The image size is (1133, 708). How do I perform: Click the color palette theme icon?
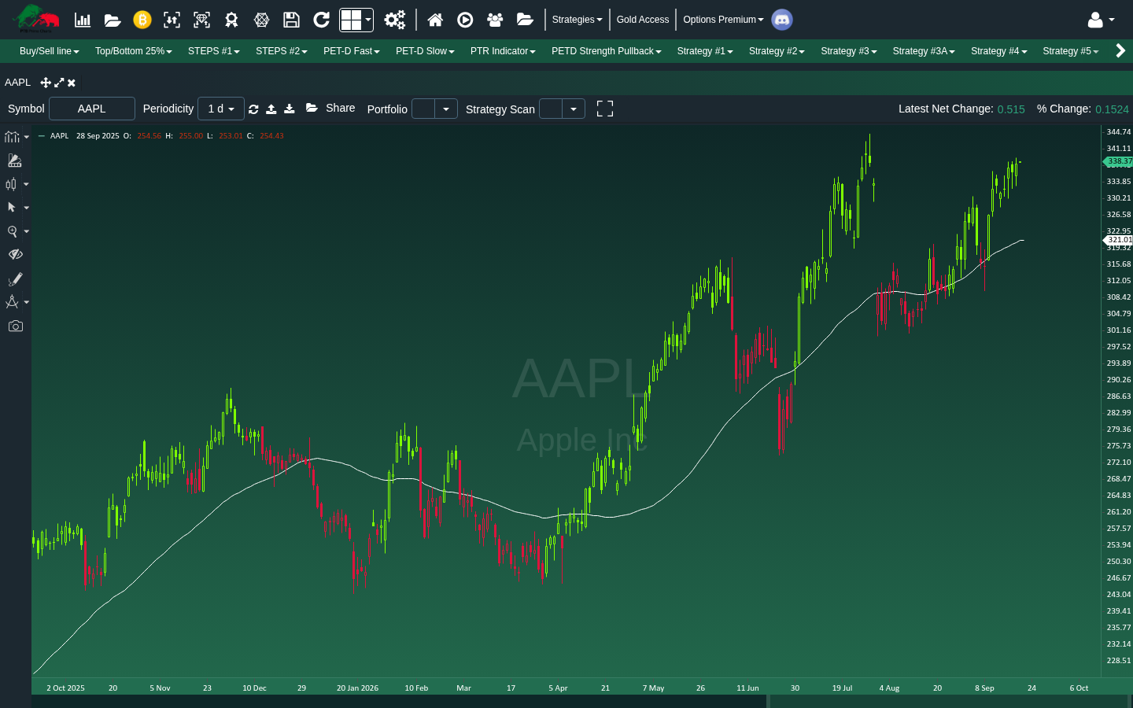(15, 160)
